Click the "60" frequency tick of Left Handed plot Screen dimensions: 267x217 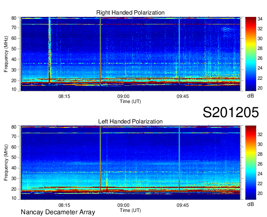tap(14, 147)
